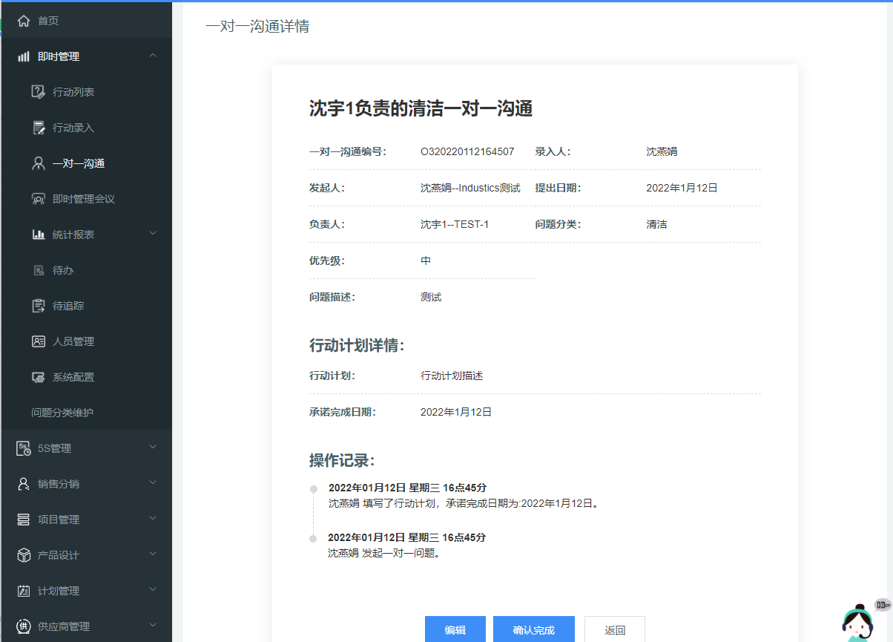This screenshot has width=893, height=642.
Task: Click the 待追踪 clipboard icon
Action: click(x=39, y=306)
